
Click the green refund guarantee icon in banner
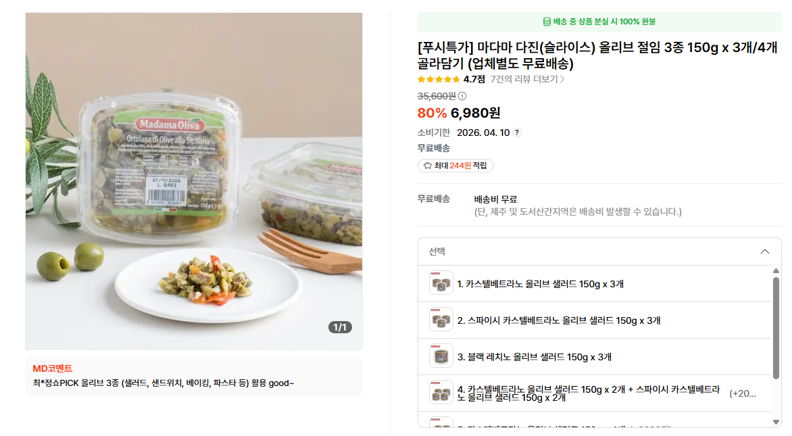pos(547,22)
